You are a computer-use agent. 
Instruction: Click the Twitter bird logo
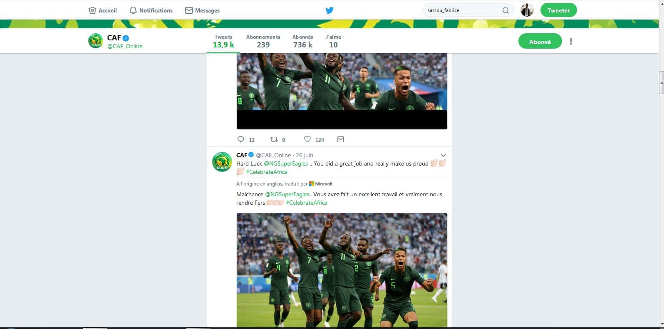coord(329,10)
